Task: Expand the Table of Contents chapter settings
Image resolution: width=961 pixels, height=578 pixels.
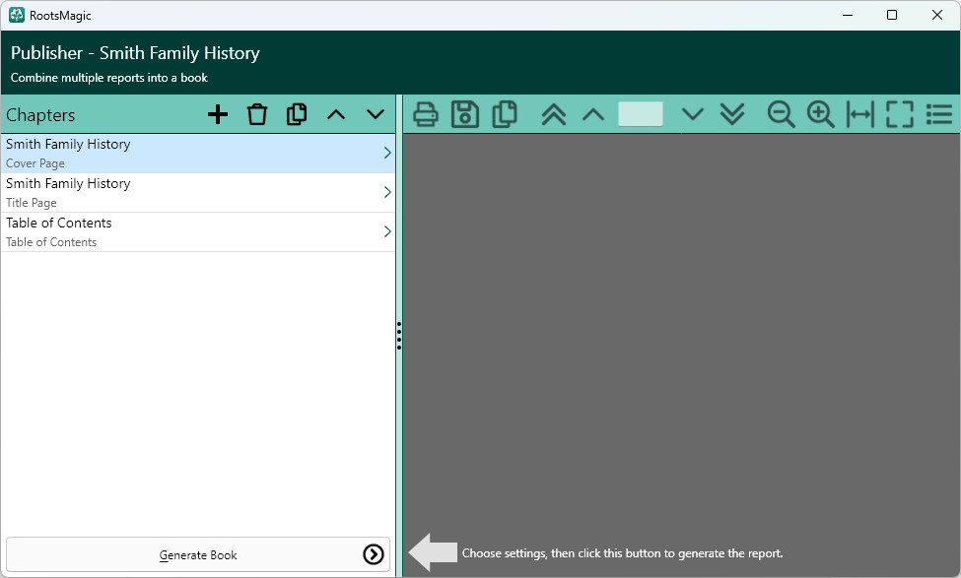Action: pos(387,231)
